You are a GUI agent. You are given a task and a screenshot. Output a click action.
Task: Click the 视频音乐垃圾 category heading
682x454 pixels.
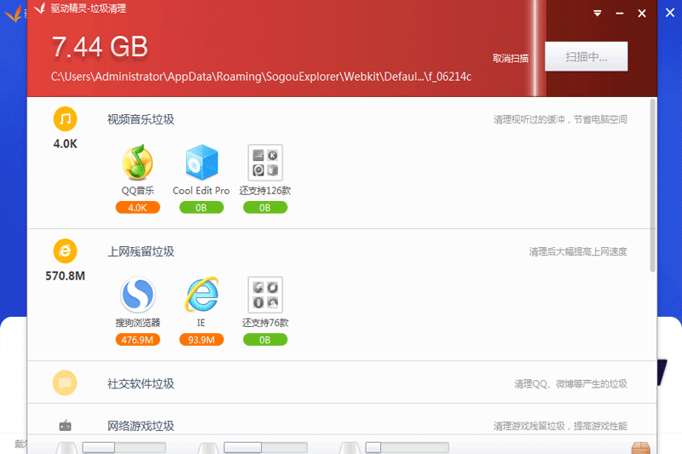(141, 119)
